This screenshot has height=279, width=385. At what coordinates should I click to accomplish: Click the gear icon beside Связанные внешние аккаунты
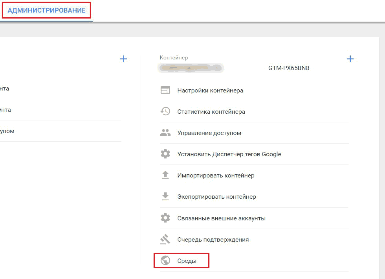coord(165,218)
